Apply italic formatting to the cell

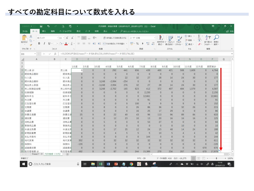[x=44, y=44]
